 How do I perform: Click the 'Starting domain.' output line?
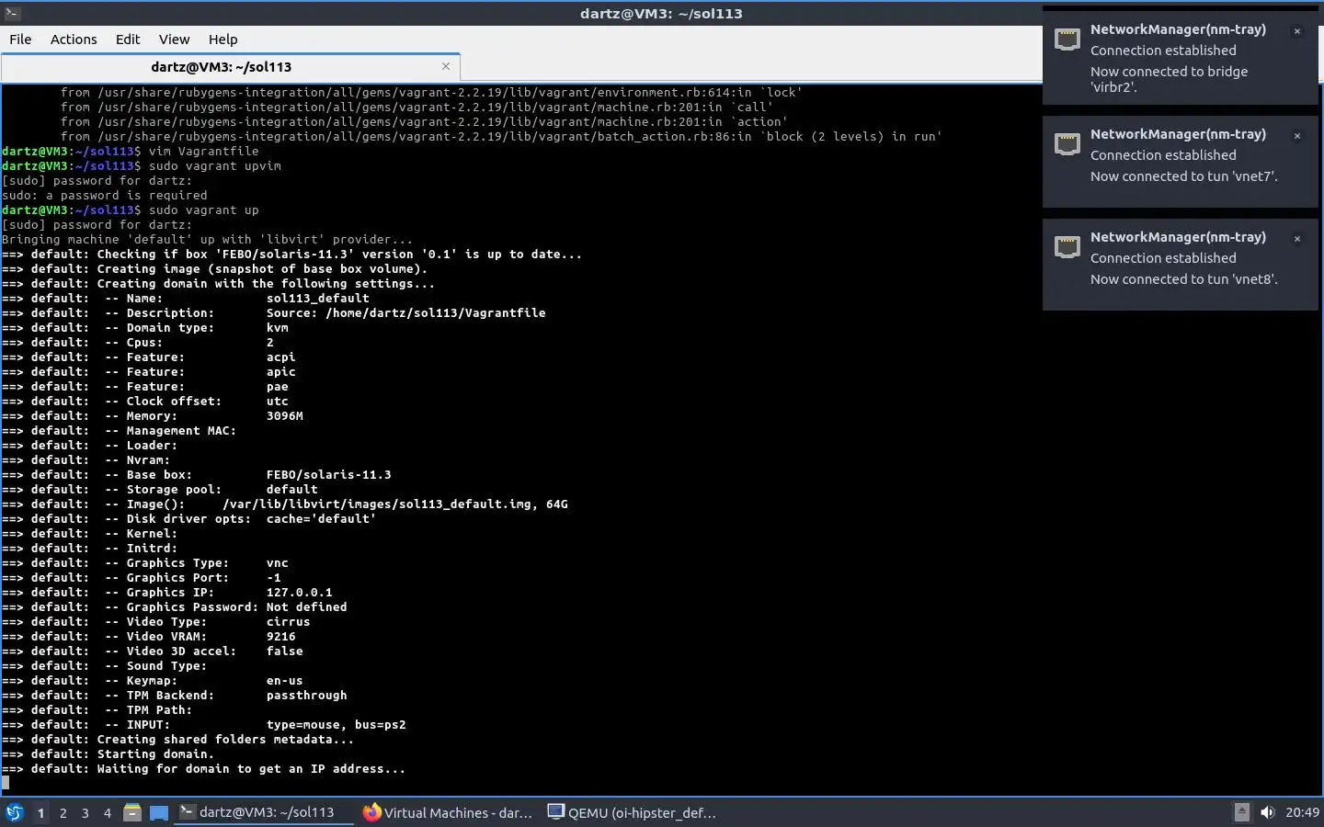click(x=155, y=754)
